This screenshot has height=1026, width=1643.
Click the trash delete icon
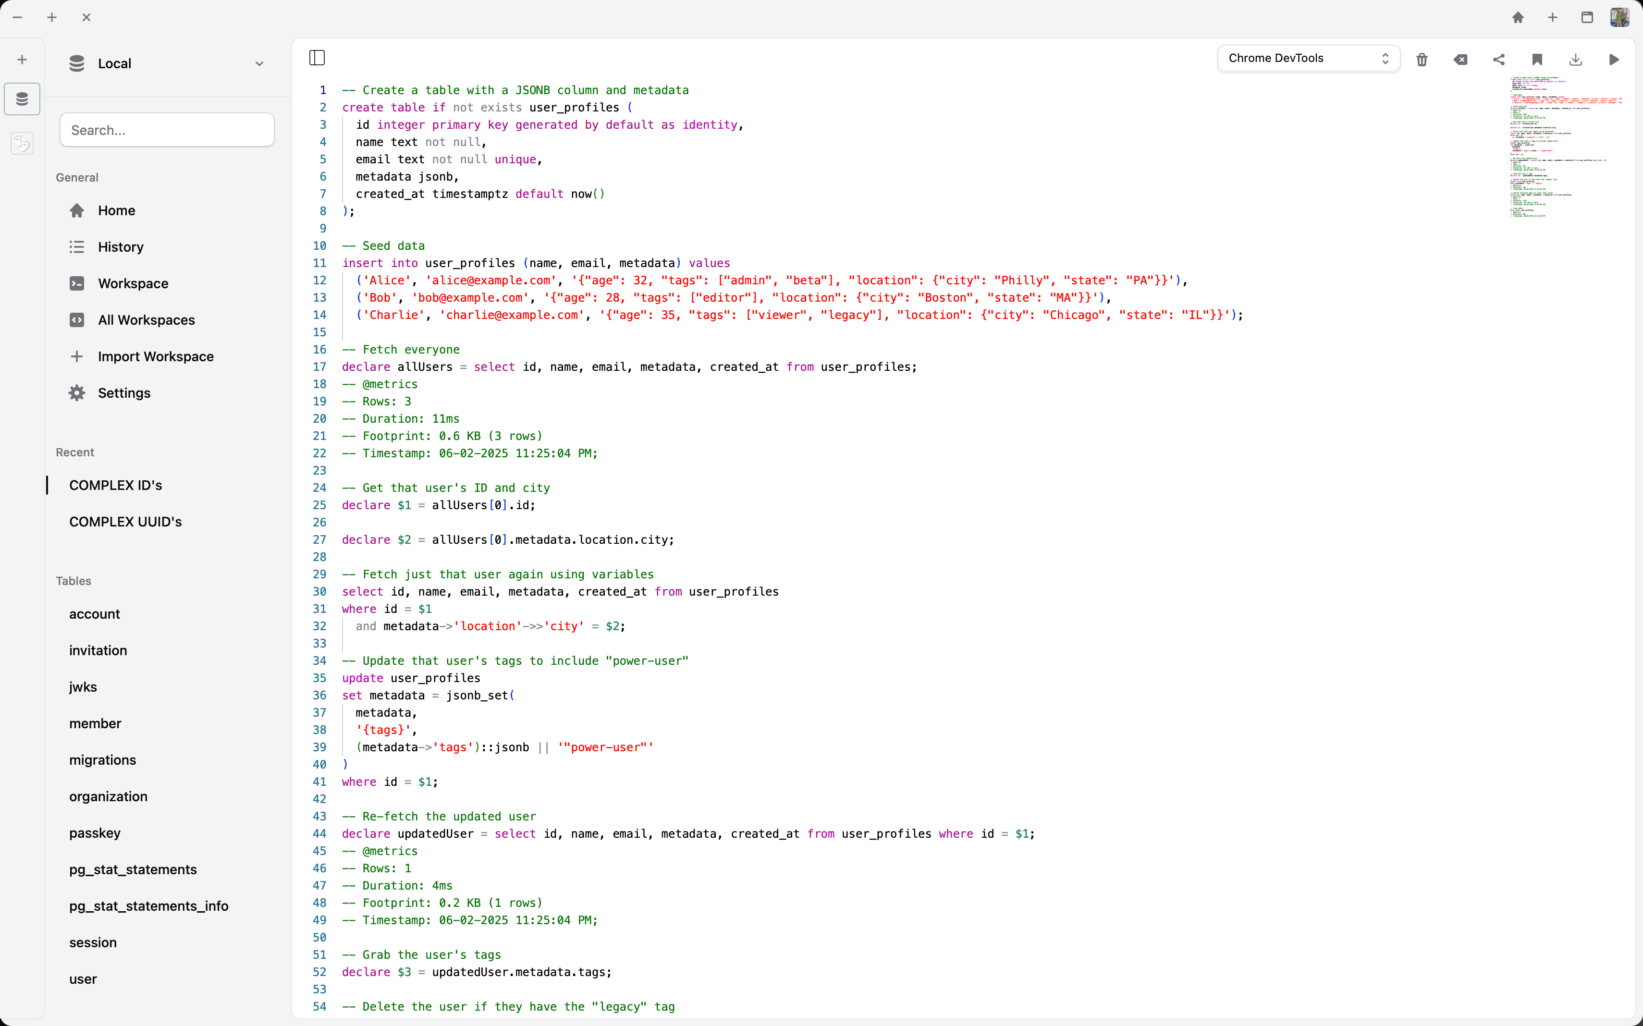1422,60
